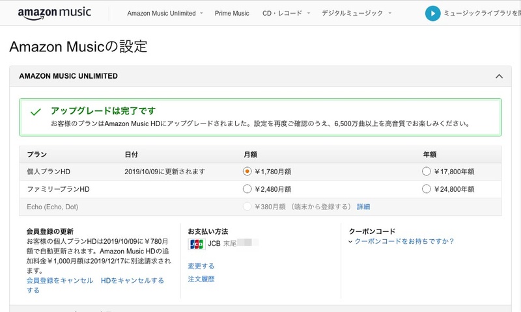Click the 日付 column header

[x=132, y=155]
